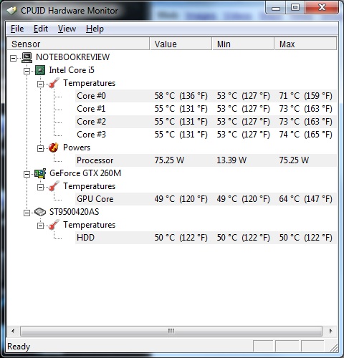Click the window resize grip corner
The image size is (344, 358).
[333, 348]
